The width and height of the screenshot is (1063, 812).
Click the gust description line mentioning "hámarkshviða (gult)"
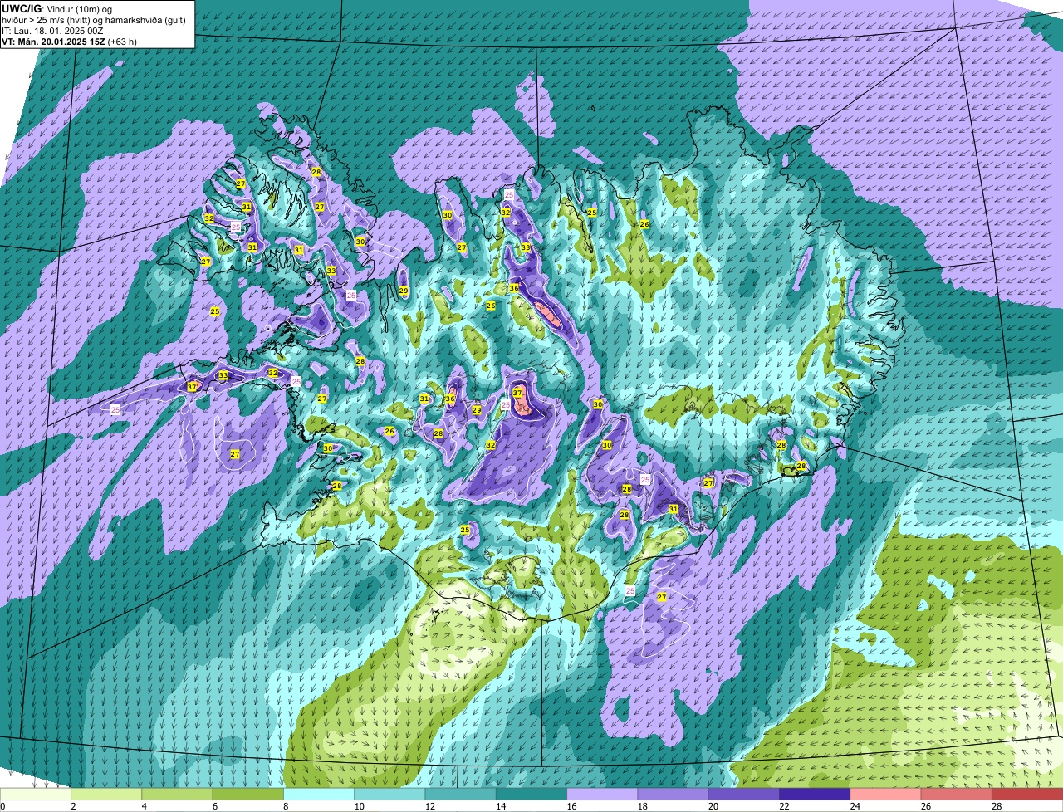pos(94,19)
